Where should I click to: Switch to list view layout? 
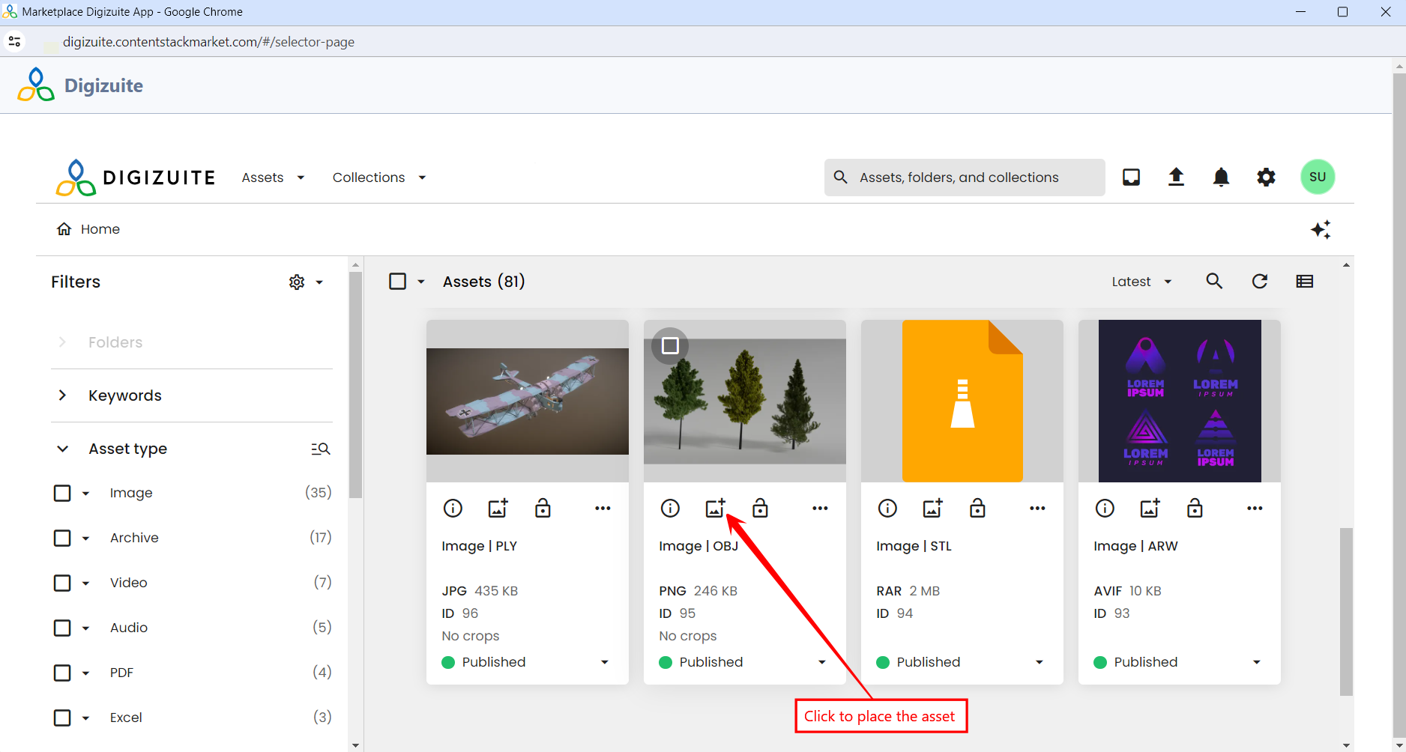coord(1305,281)
